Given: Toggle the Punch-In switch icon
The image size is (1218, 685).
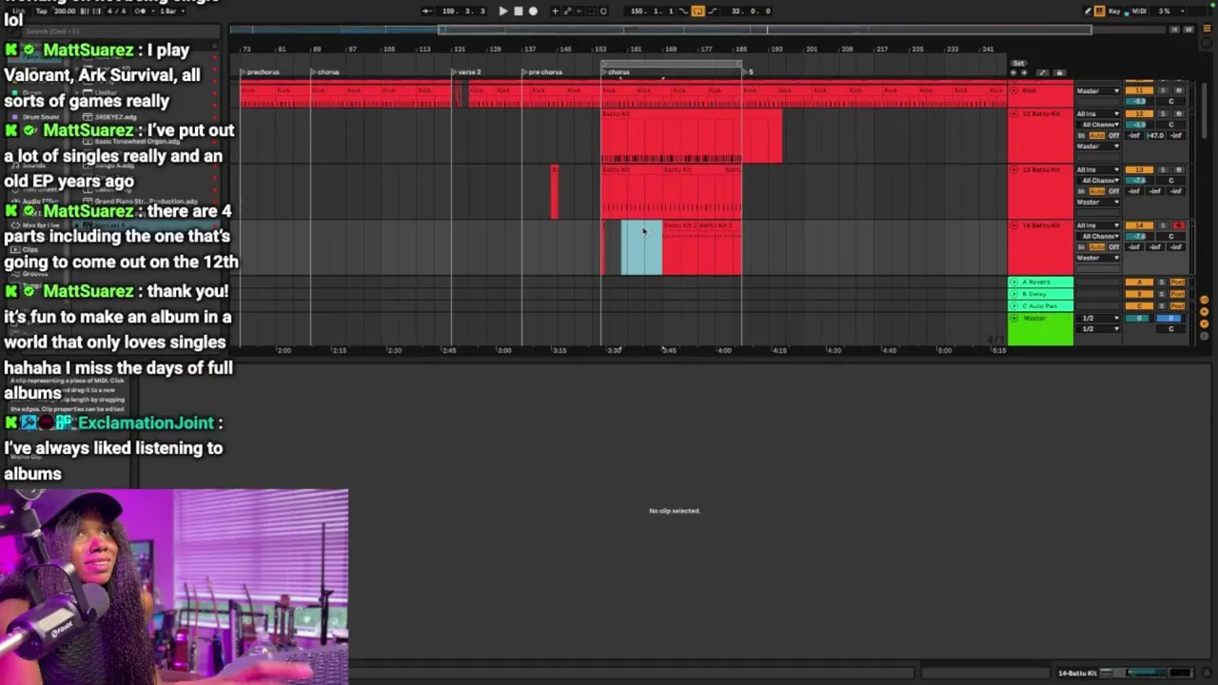Looking at the screenshot, I should tap(683, 11).
